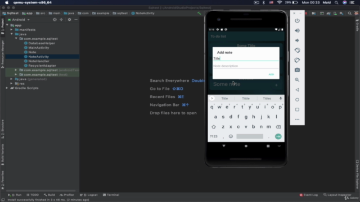Open the Layout Inspector
The image size is (360, 202).
(x=337, y=195)
